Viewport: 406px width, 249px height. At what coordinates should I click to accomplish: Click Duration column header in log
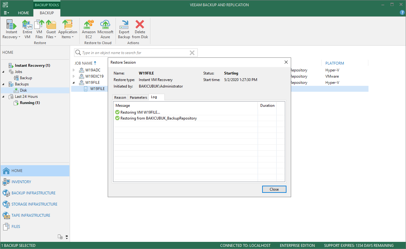[267, 106]
